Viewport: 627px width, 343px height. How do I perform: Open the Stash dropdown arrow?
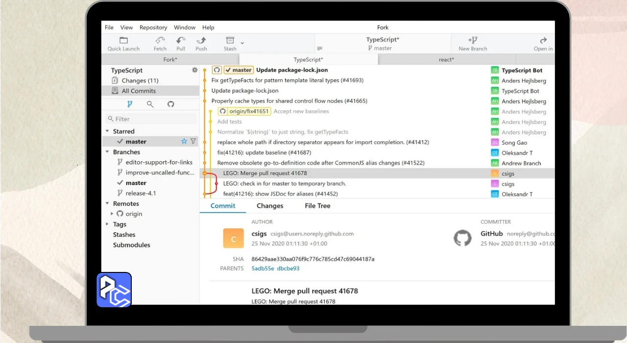coord(242,43)
